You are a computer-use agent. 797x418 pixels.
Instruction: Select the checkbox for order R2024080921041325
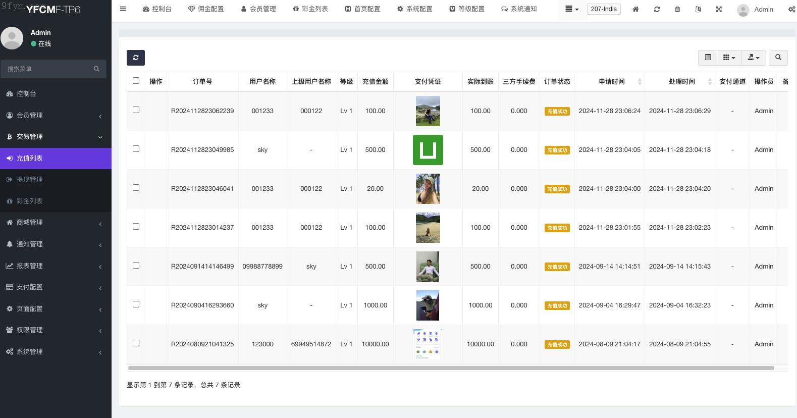(x=136, y=343)
